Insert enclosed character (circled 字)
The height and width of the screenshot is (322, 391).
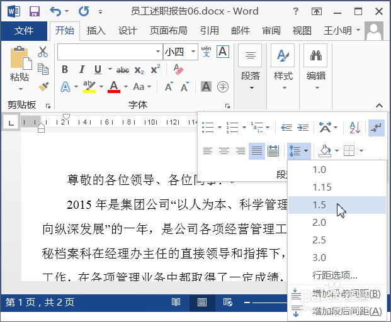tap(223, 87)
